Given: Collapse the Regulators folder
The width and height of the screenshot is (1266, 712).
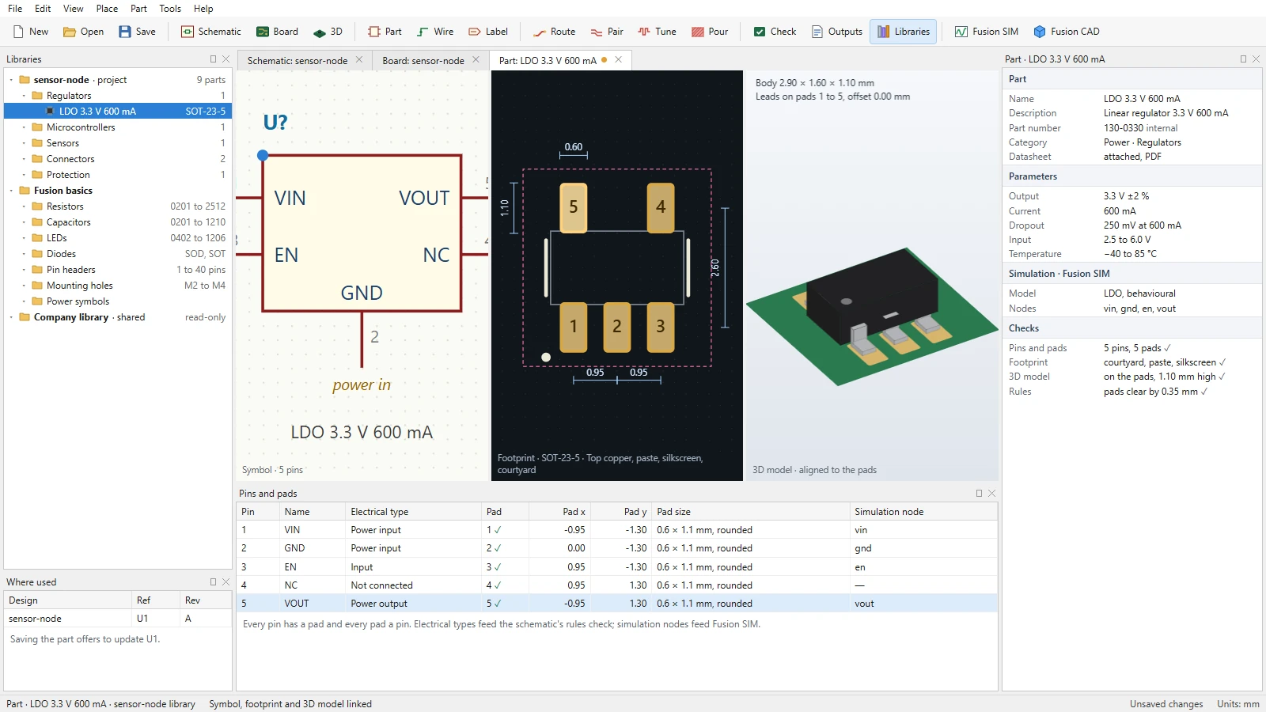Looking at the screenshot, I should tap(24, 96).
